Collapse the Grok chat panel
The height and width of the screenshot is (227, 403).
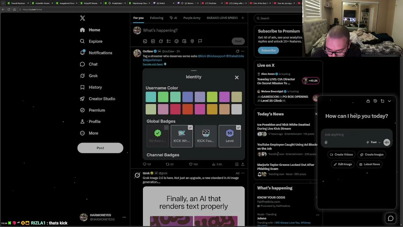(389, 101)
